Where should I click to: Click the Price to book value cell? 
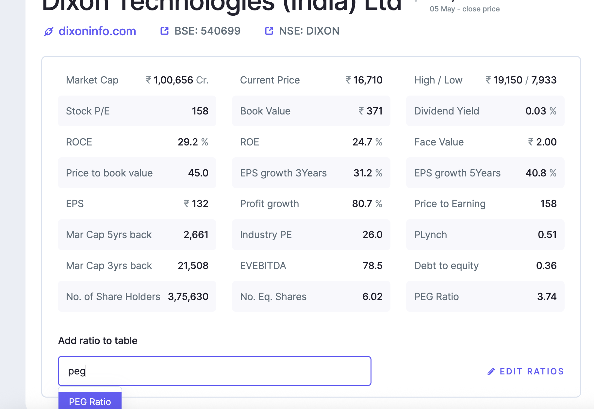tap(137, 173)
